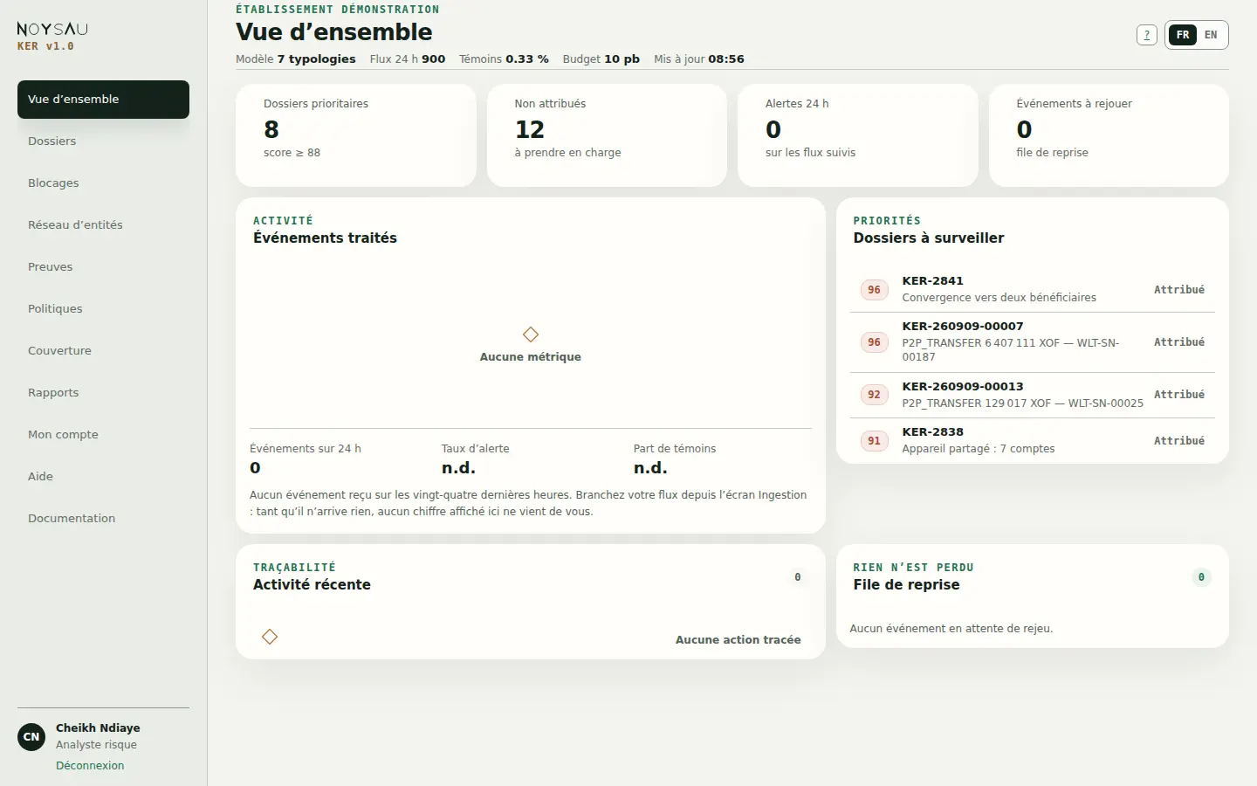Click the NOYSAU KER logo

click(52, 36)
